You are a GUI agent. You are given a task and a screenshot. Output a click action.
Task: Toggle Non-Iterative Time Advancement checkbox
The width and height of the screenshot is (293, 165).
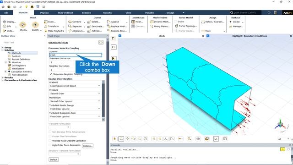tap(50, 132)
